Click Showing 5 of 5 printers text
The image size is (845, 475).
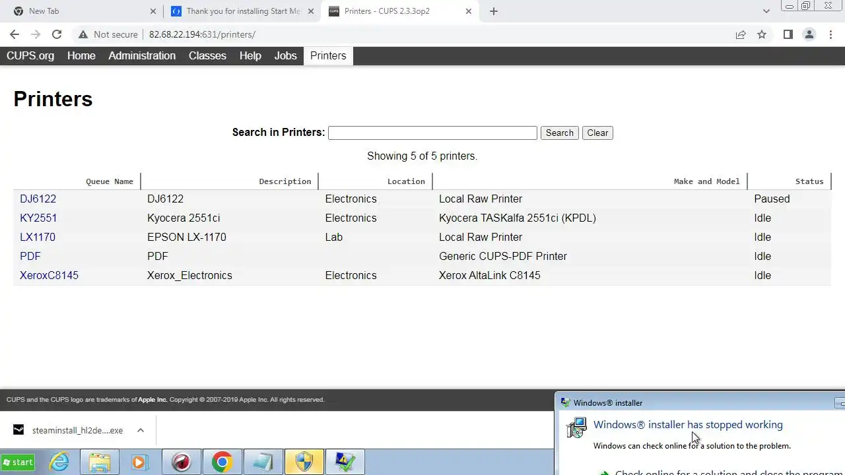422,156
